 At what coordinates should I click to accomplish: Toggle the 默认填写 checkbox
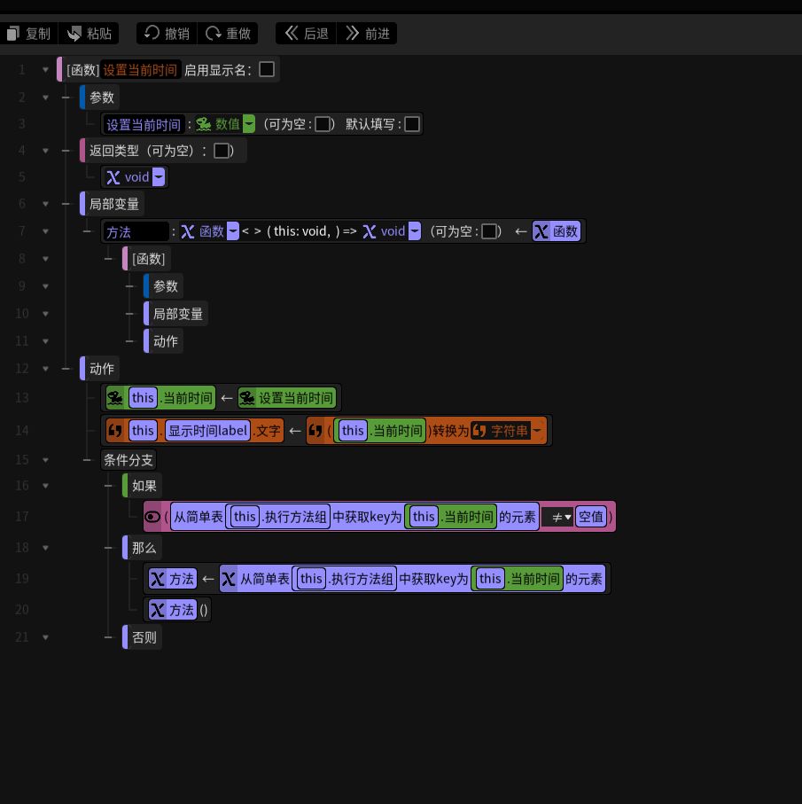412,124
